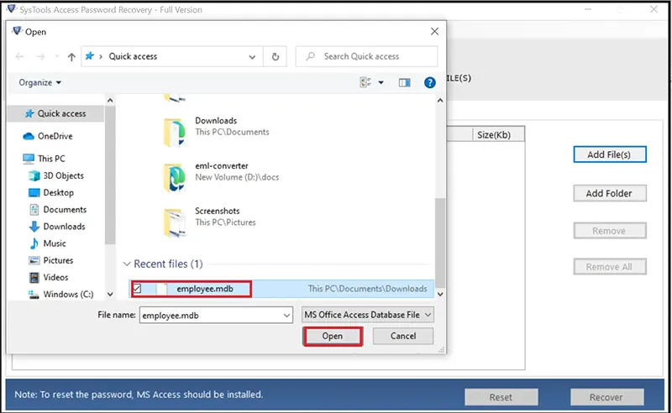Toggle the preview pane icon
This screenshot has height=413, width=672.
pyautogui.click(x=405, y=83)
